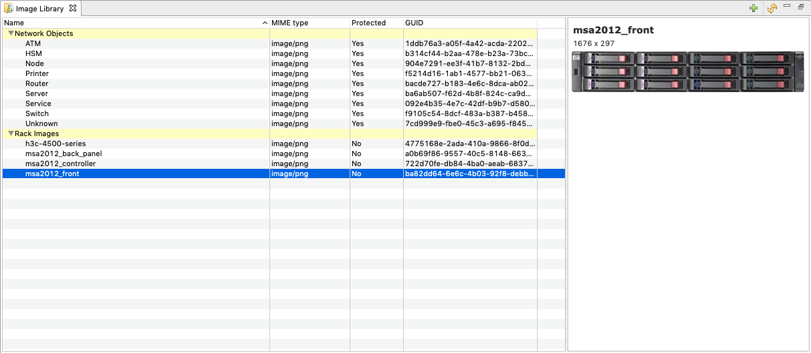Sort list by Name column header
The width and height of the screenshot is (811, 353).
(134, 23)
